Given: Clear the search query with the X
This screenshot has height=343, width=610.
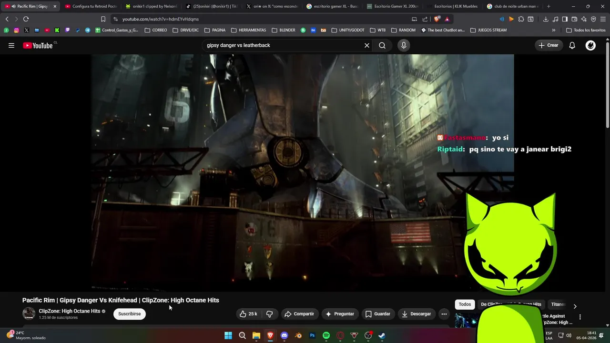Looking at the screenshot, I should [x=367, y=45].
